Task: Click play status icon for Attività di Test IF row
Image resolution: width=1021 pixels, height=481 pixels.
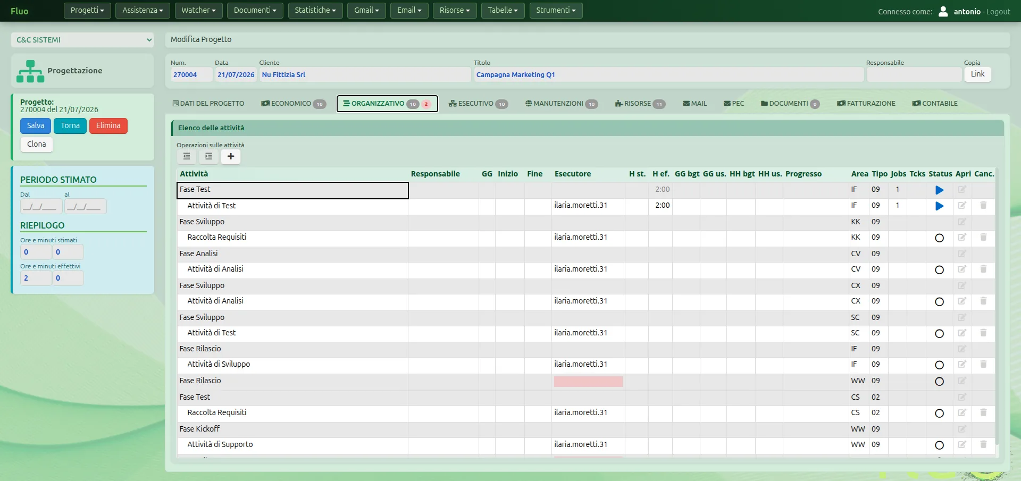Action: pyautogui.click(x=939, y=206)
